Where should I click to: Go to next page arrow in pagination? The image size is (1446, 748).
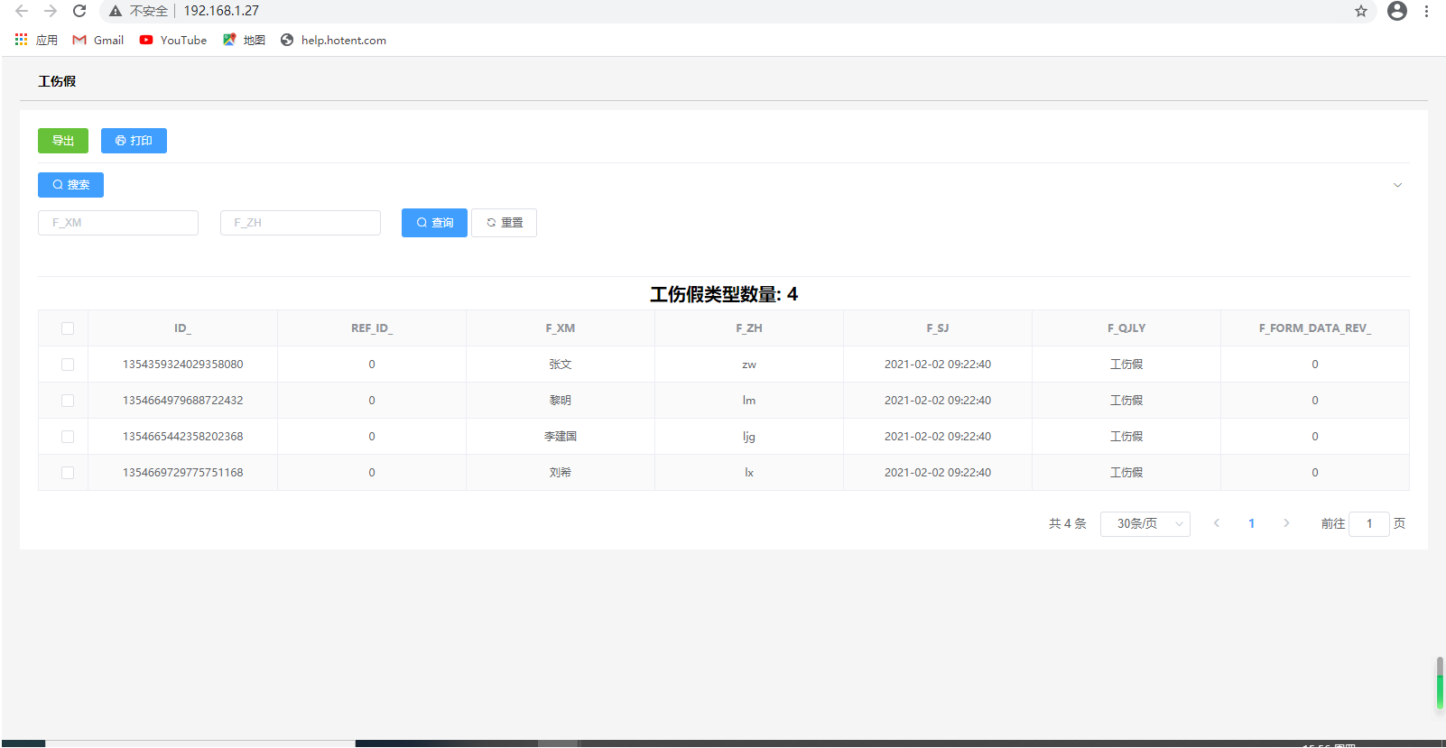(x=1286, y=523)
